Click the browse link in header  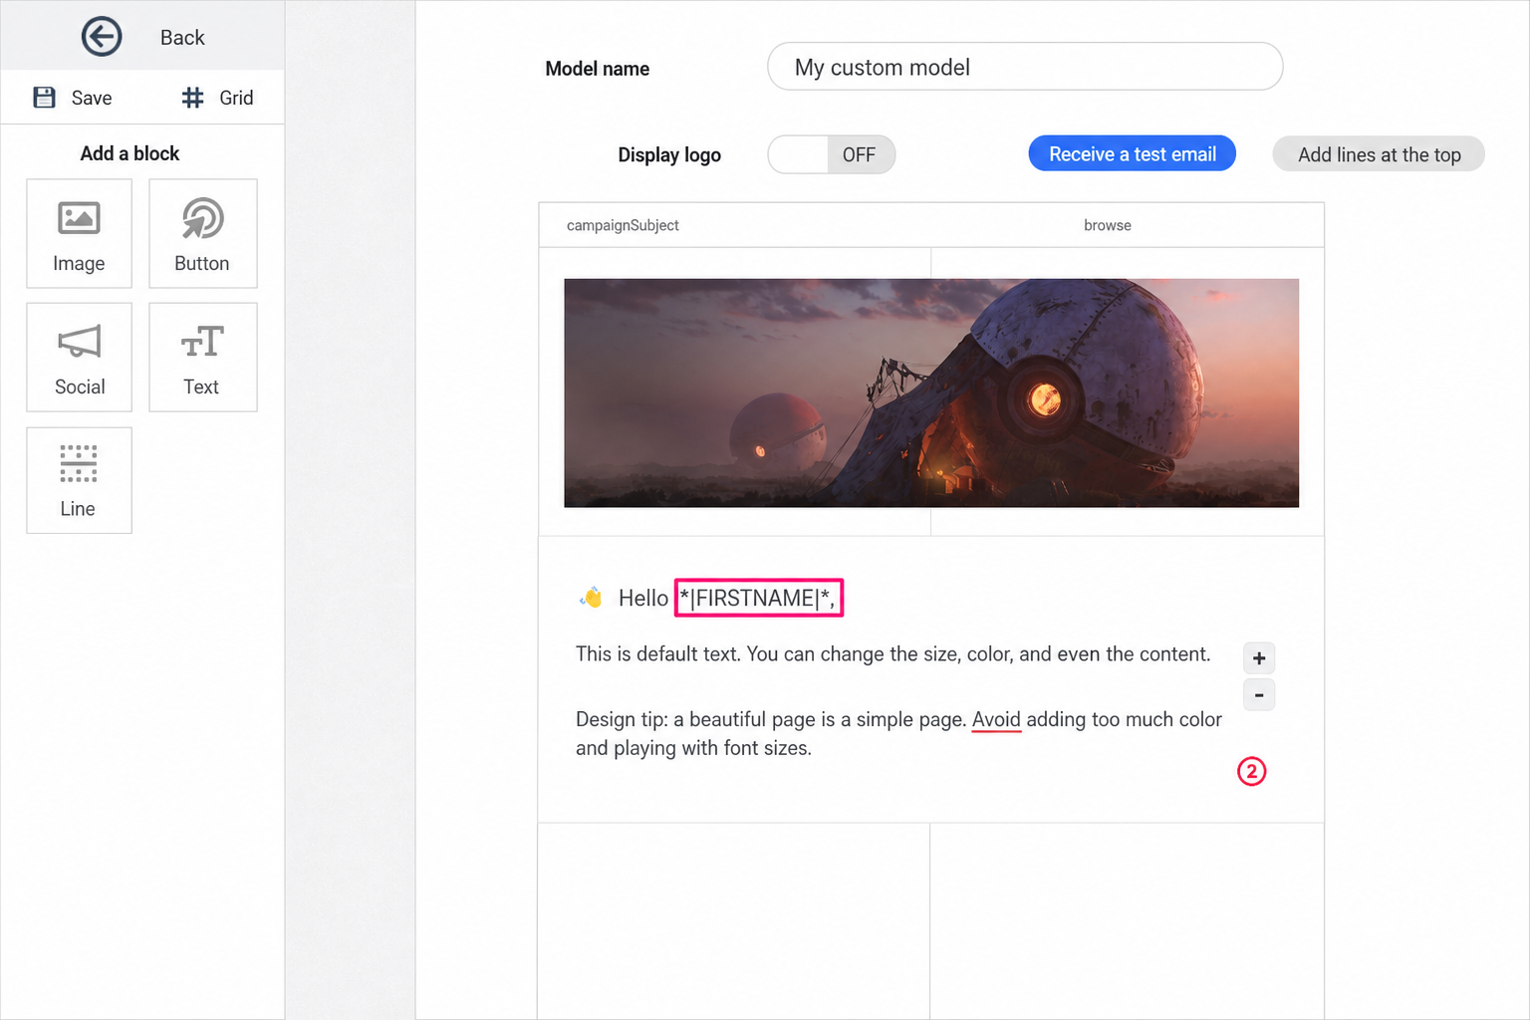(x=1108, y=225)
